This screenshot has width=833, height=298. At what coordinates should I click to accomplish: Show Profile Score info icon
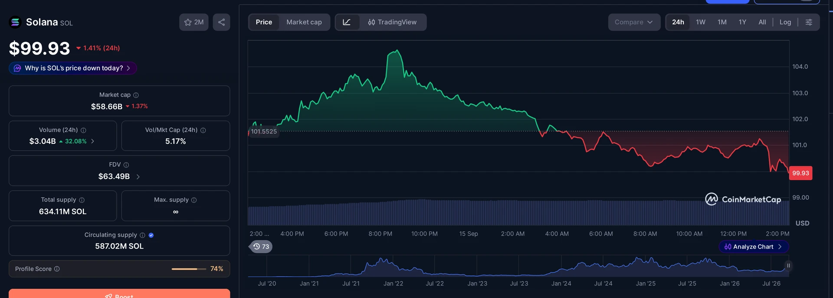pos(57,269)
